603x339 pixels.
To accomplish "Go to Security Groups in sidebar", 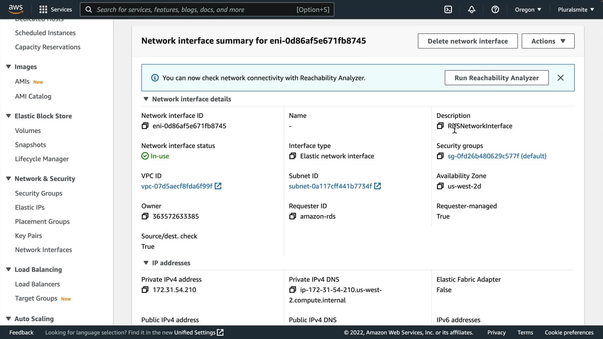I will point(39,193).
